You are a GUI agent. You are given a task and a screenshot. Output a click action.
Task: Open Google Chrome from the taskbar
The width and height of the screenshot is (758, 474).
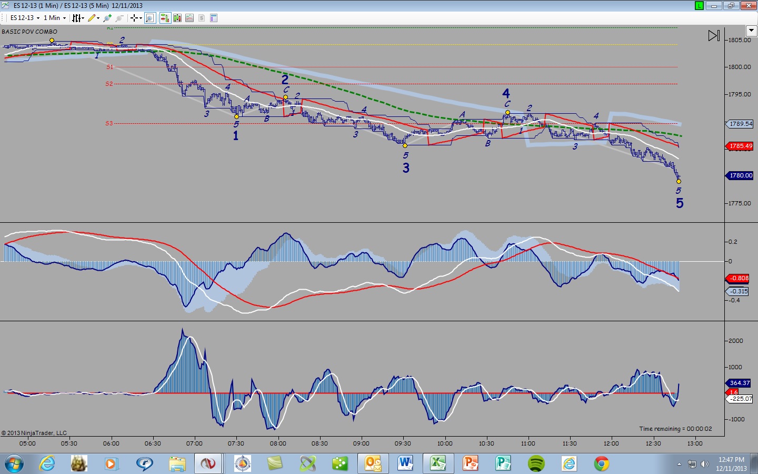pyautogui.click(x=602, y=464)
